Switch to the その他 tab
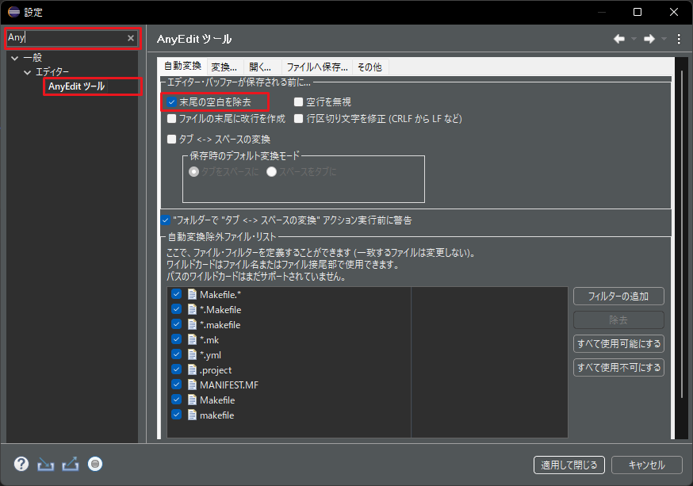The height and width of the screenshot is (486, 693). [x=369, y=67]
